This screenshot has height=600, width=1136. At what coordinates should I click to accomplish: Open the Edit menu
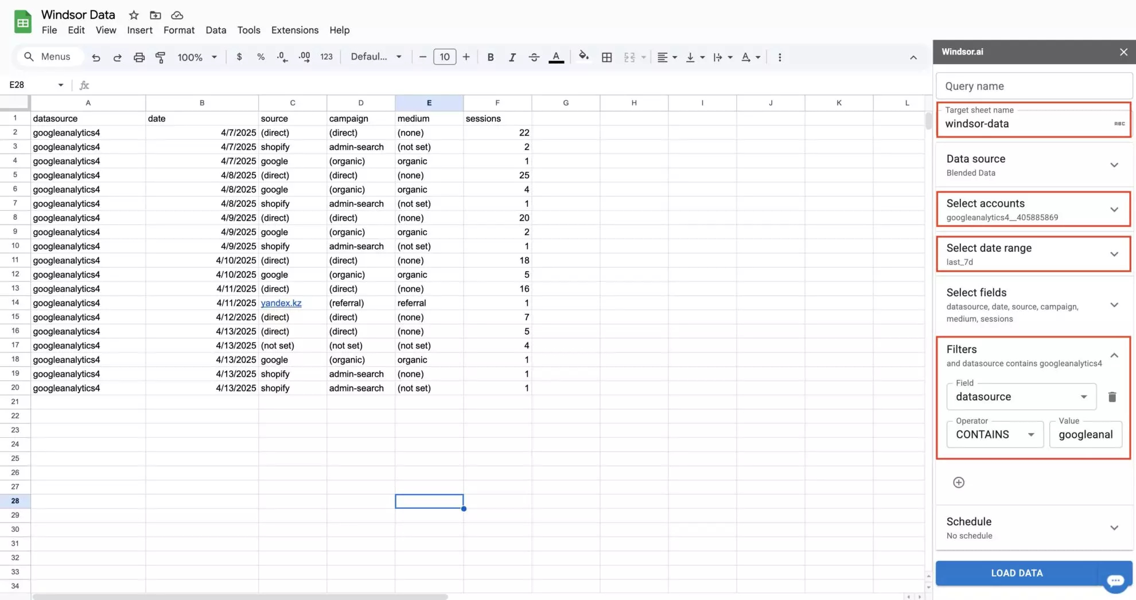[76, 30]
